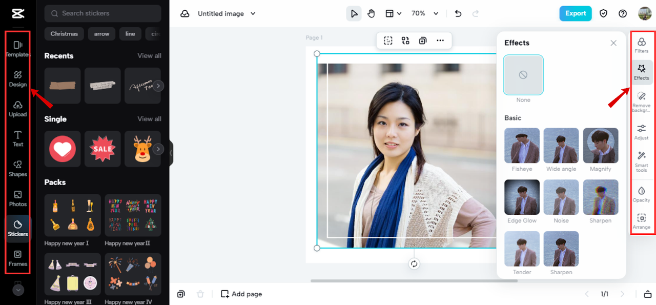656x305 pixels.
Task: Select the hand pan tool
Action: [x=371, y=13]
